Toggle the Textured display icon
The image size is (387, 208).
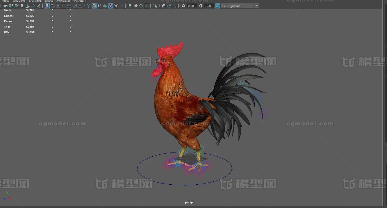(x=111, y=6)
